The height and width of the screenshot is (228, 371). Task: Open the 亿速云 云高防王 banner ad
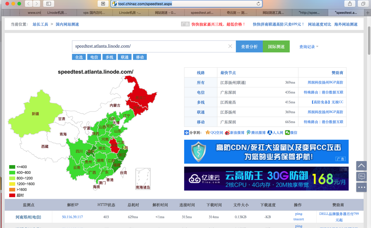pyautogui.click(x=266, y=179)
